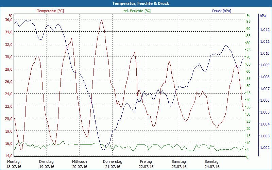Click the date '24.07.16' on the time axis
Viewport: 272px width, 170px height.
tap(212, 167)
